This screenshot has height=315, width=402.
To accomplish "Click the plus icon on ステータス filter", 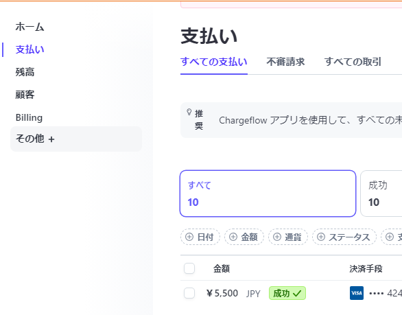I will click(x=321, y=237).
